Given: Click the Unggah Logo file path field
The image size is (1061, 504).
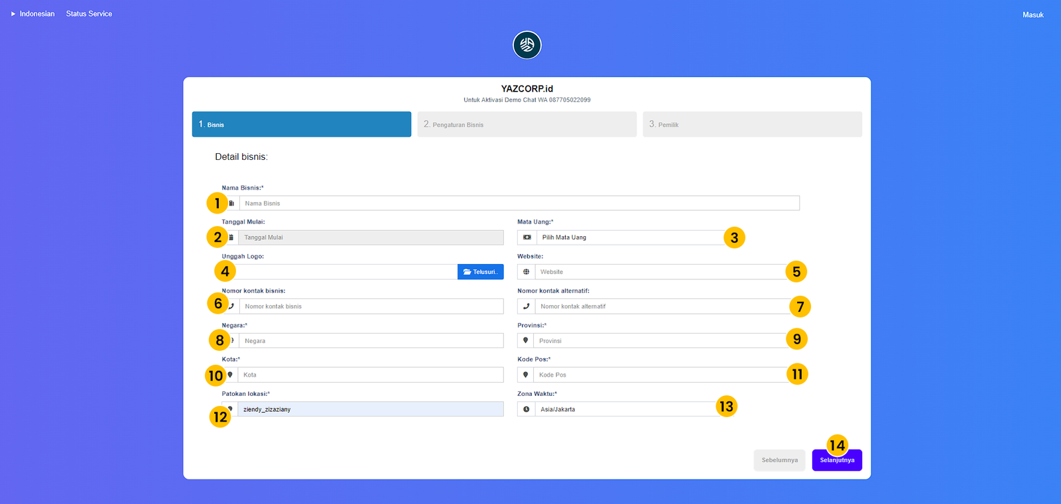Looking at the screenshot, I should point(340,272).
